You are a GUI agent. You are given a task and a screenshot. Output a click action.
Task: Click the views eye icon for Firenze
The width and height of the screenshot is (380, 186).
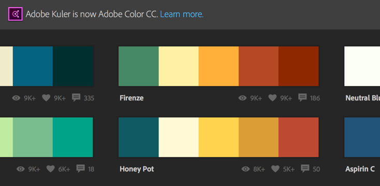243,98
